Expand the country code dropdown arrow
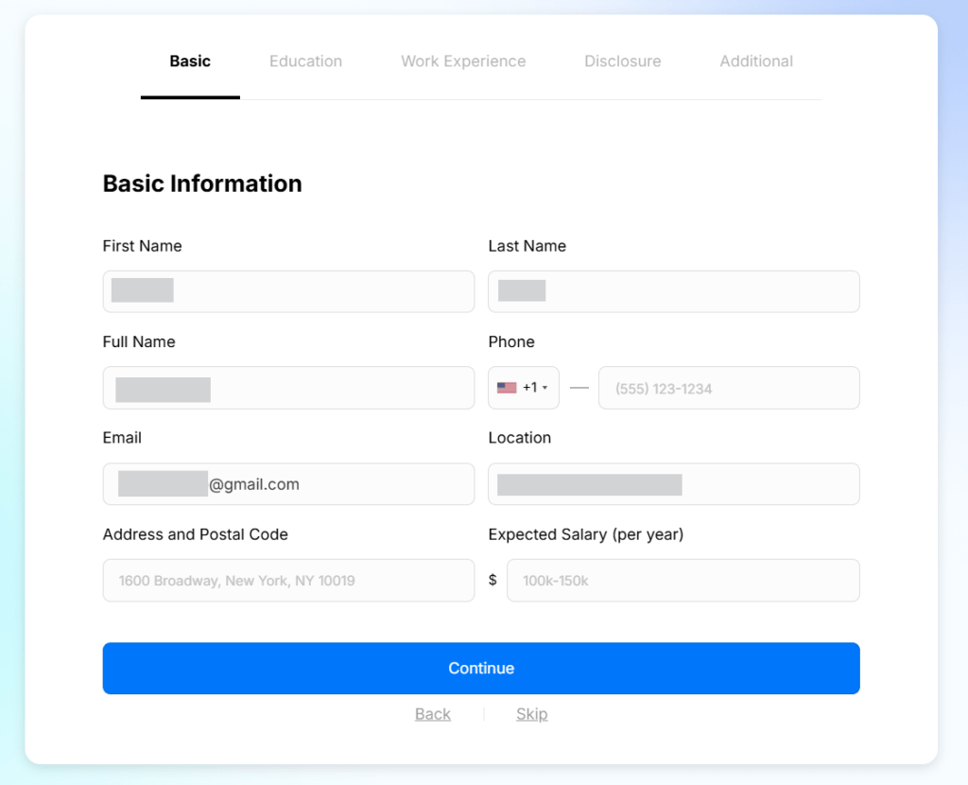Screen dimensions: 968x785 click(544, 388)
